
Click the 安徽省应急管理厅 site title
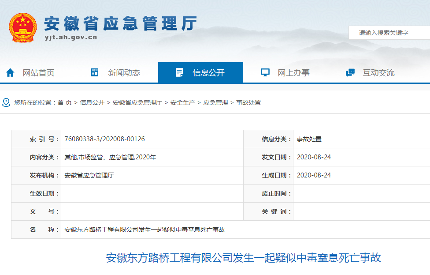pos(121,23)
